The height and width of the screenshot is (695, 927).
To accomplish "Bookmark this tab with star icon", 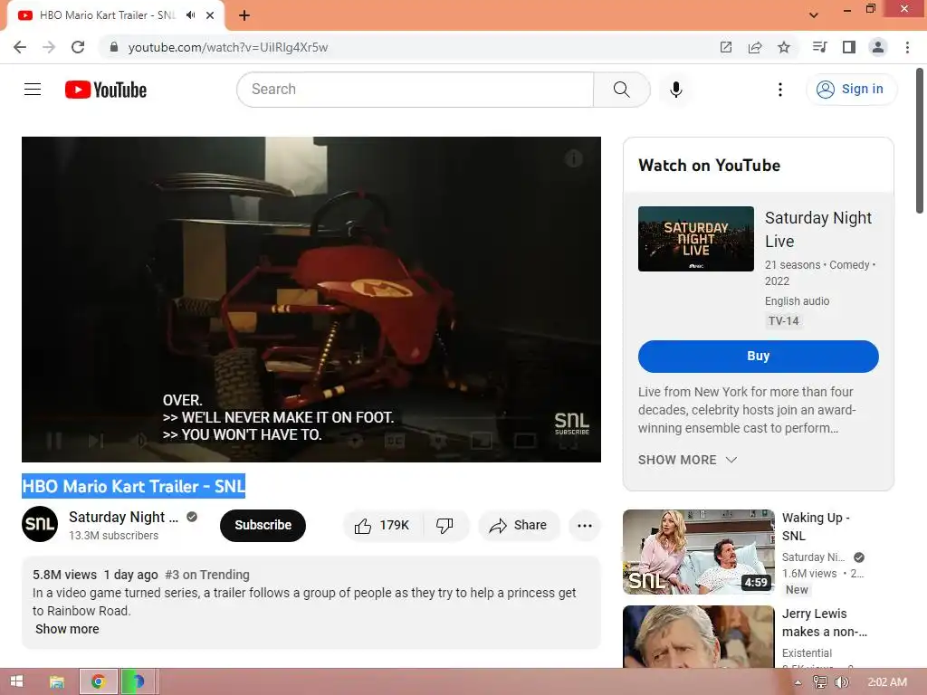I will click(784, 47).
